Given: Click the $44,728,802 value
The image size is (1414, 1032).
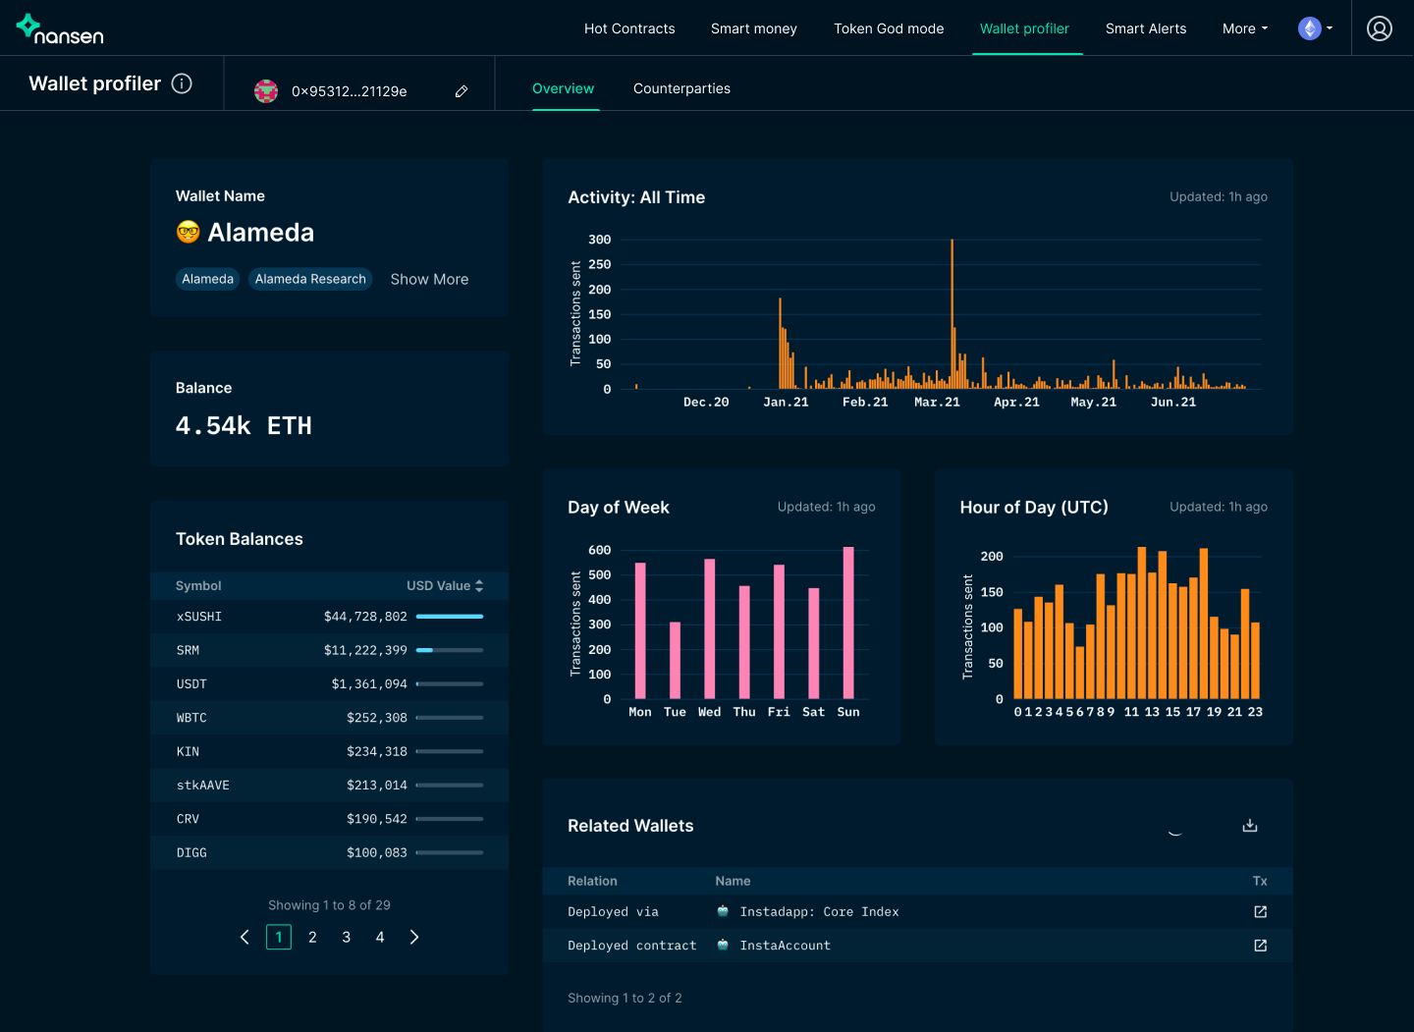Looking at the screenshot, I should (x=365, y=617).
